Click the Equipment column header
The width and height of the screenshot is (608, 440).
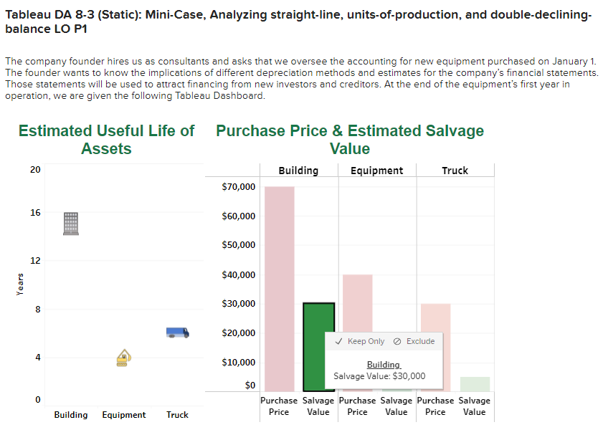(x=376, y=171)
